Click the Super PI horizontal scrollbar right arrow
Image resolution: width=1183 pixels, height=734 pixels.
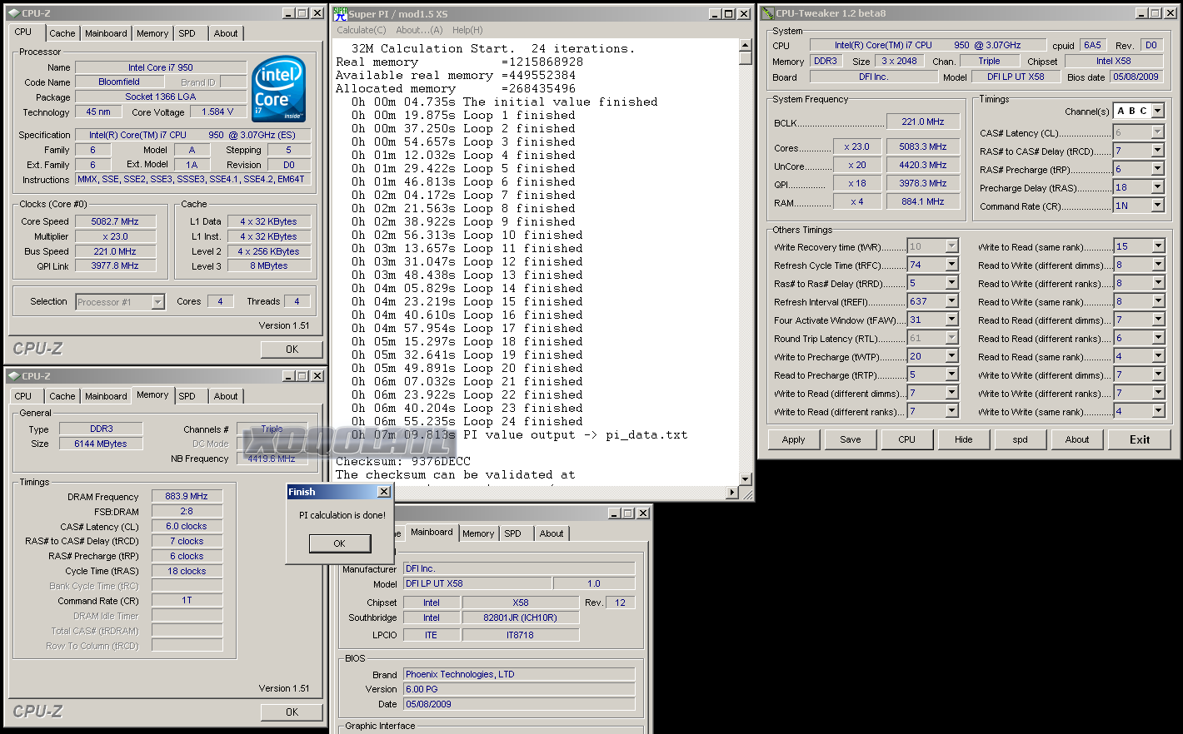tap(732, 493)
